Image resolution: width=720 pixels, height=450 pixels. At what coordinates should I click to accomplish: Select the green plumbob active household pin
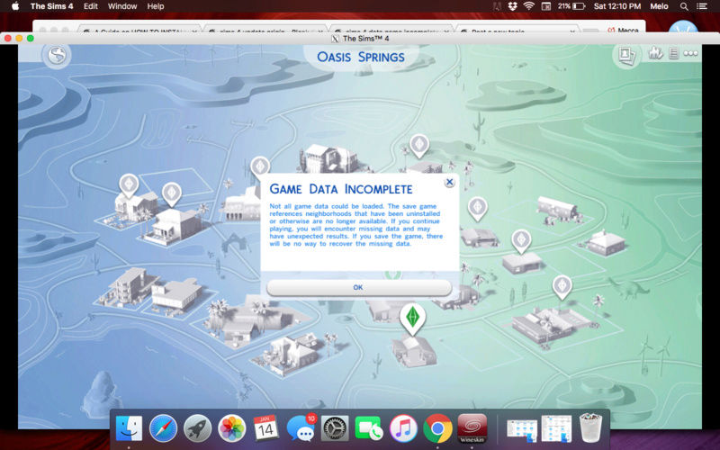412,319
